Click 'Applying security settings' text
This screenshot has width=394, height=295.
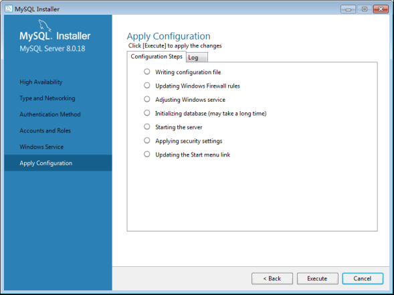pyautogui.click(x=189, y=141)
